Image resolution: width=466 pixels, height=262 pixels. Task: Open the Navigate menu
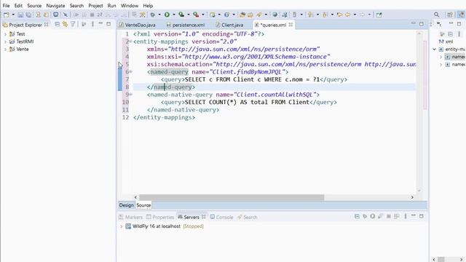pyautogui.click(x=55, y=6)
